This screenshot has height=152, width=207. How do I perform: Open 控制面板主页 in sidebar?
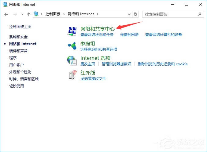click(20, 27)
